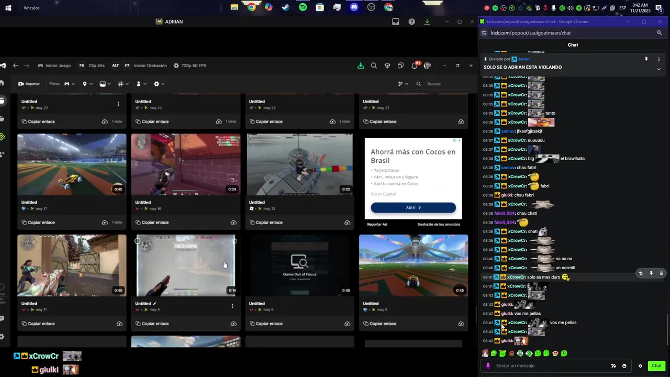
Task: Open Spotify from the taskbar
Action: pyautogui.click(x=303, y=7)
